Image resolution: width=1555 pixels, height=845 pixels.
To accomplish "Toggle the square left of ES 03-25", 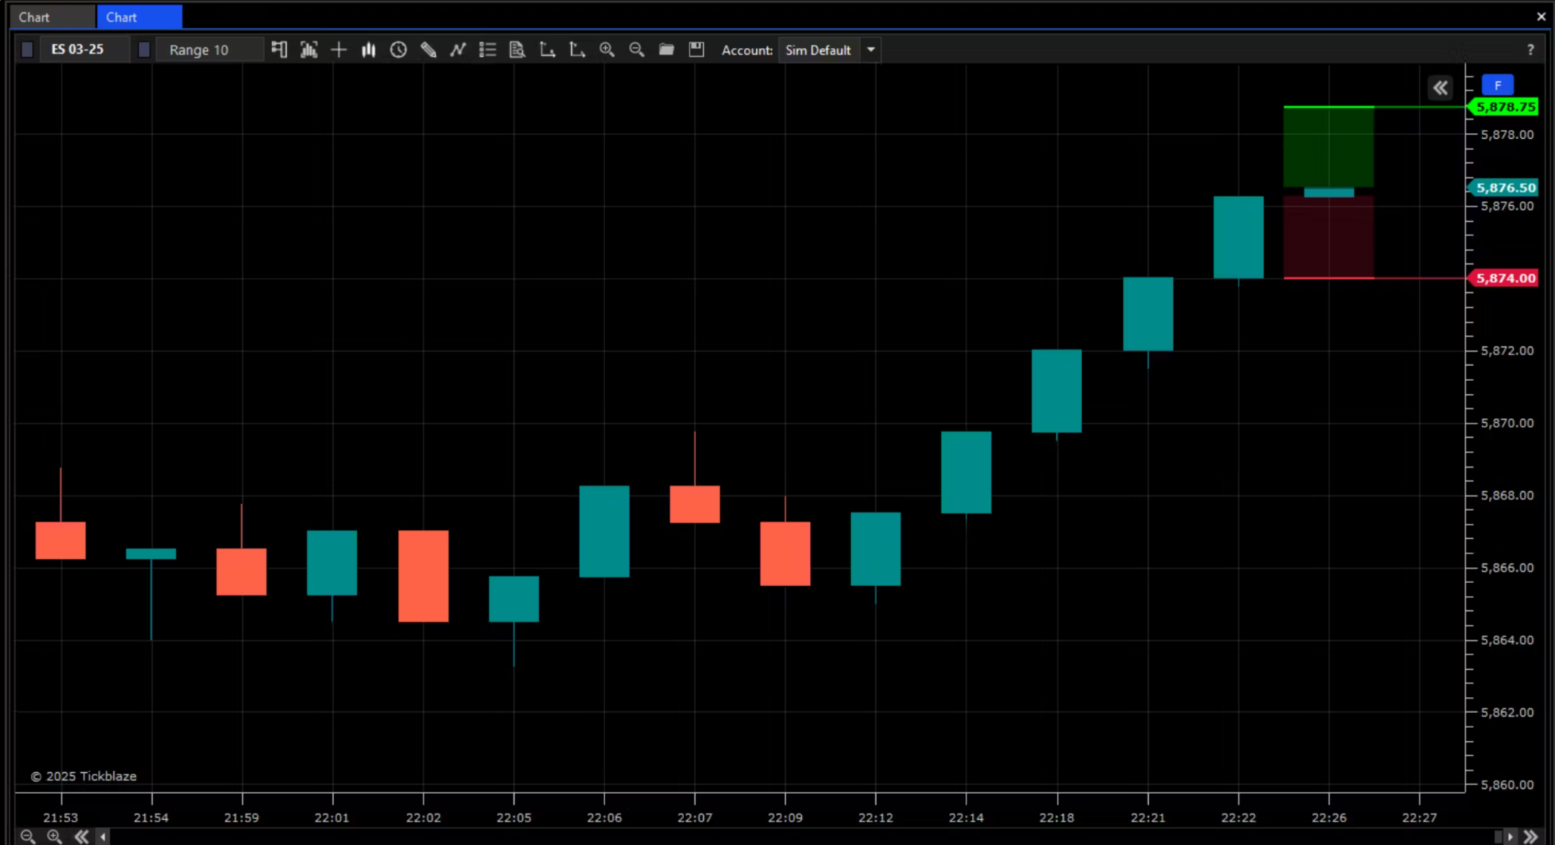I will (27, 50).
